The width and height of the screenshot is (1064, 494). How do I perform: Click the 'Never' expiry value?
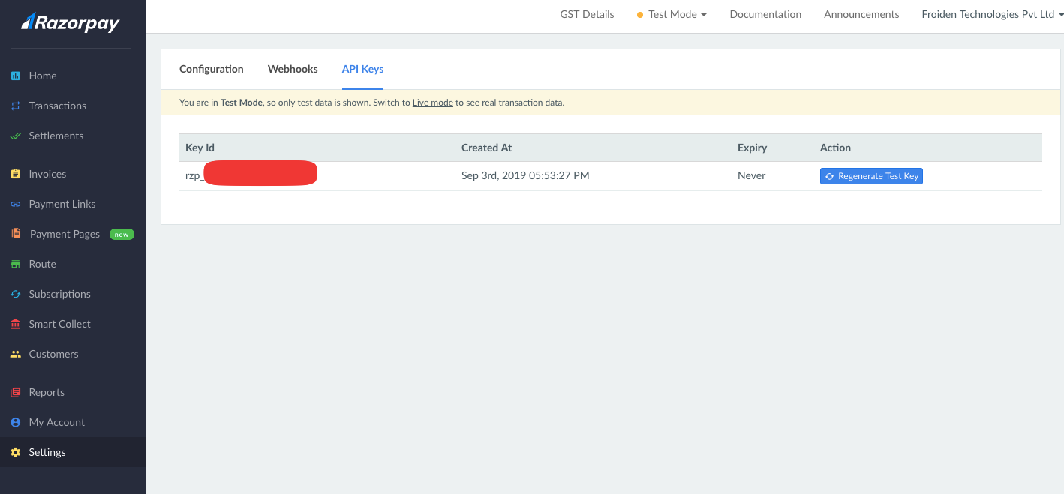click(x=752, y=176)
